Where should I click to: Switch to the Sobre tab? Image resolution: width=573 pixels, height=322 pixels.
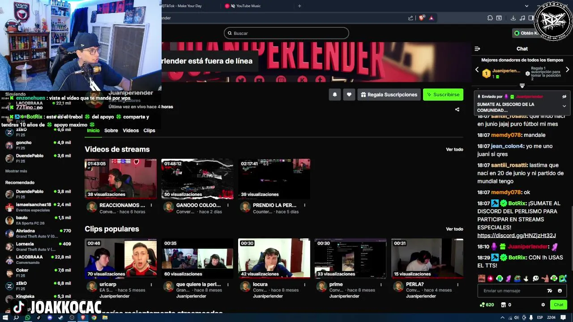click(111, 131)
